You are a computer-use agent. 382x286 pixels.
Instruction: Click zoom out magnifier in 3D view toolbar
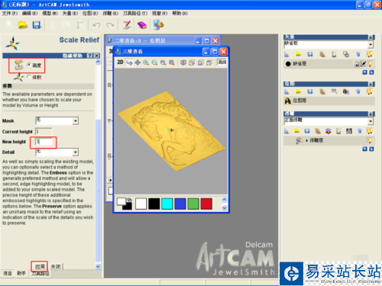click(x=154, y=63)
